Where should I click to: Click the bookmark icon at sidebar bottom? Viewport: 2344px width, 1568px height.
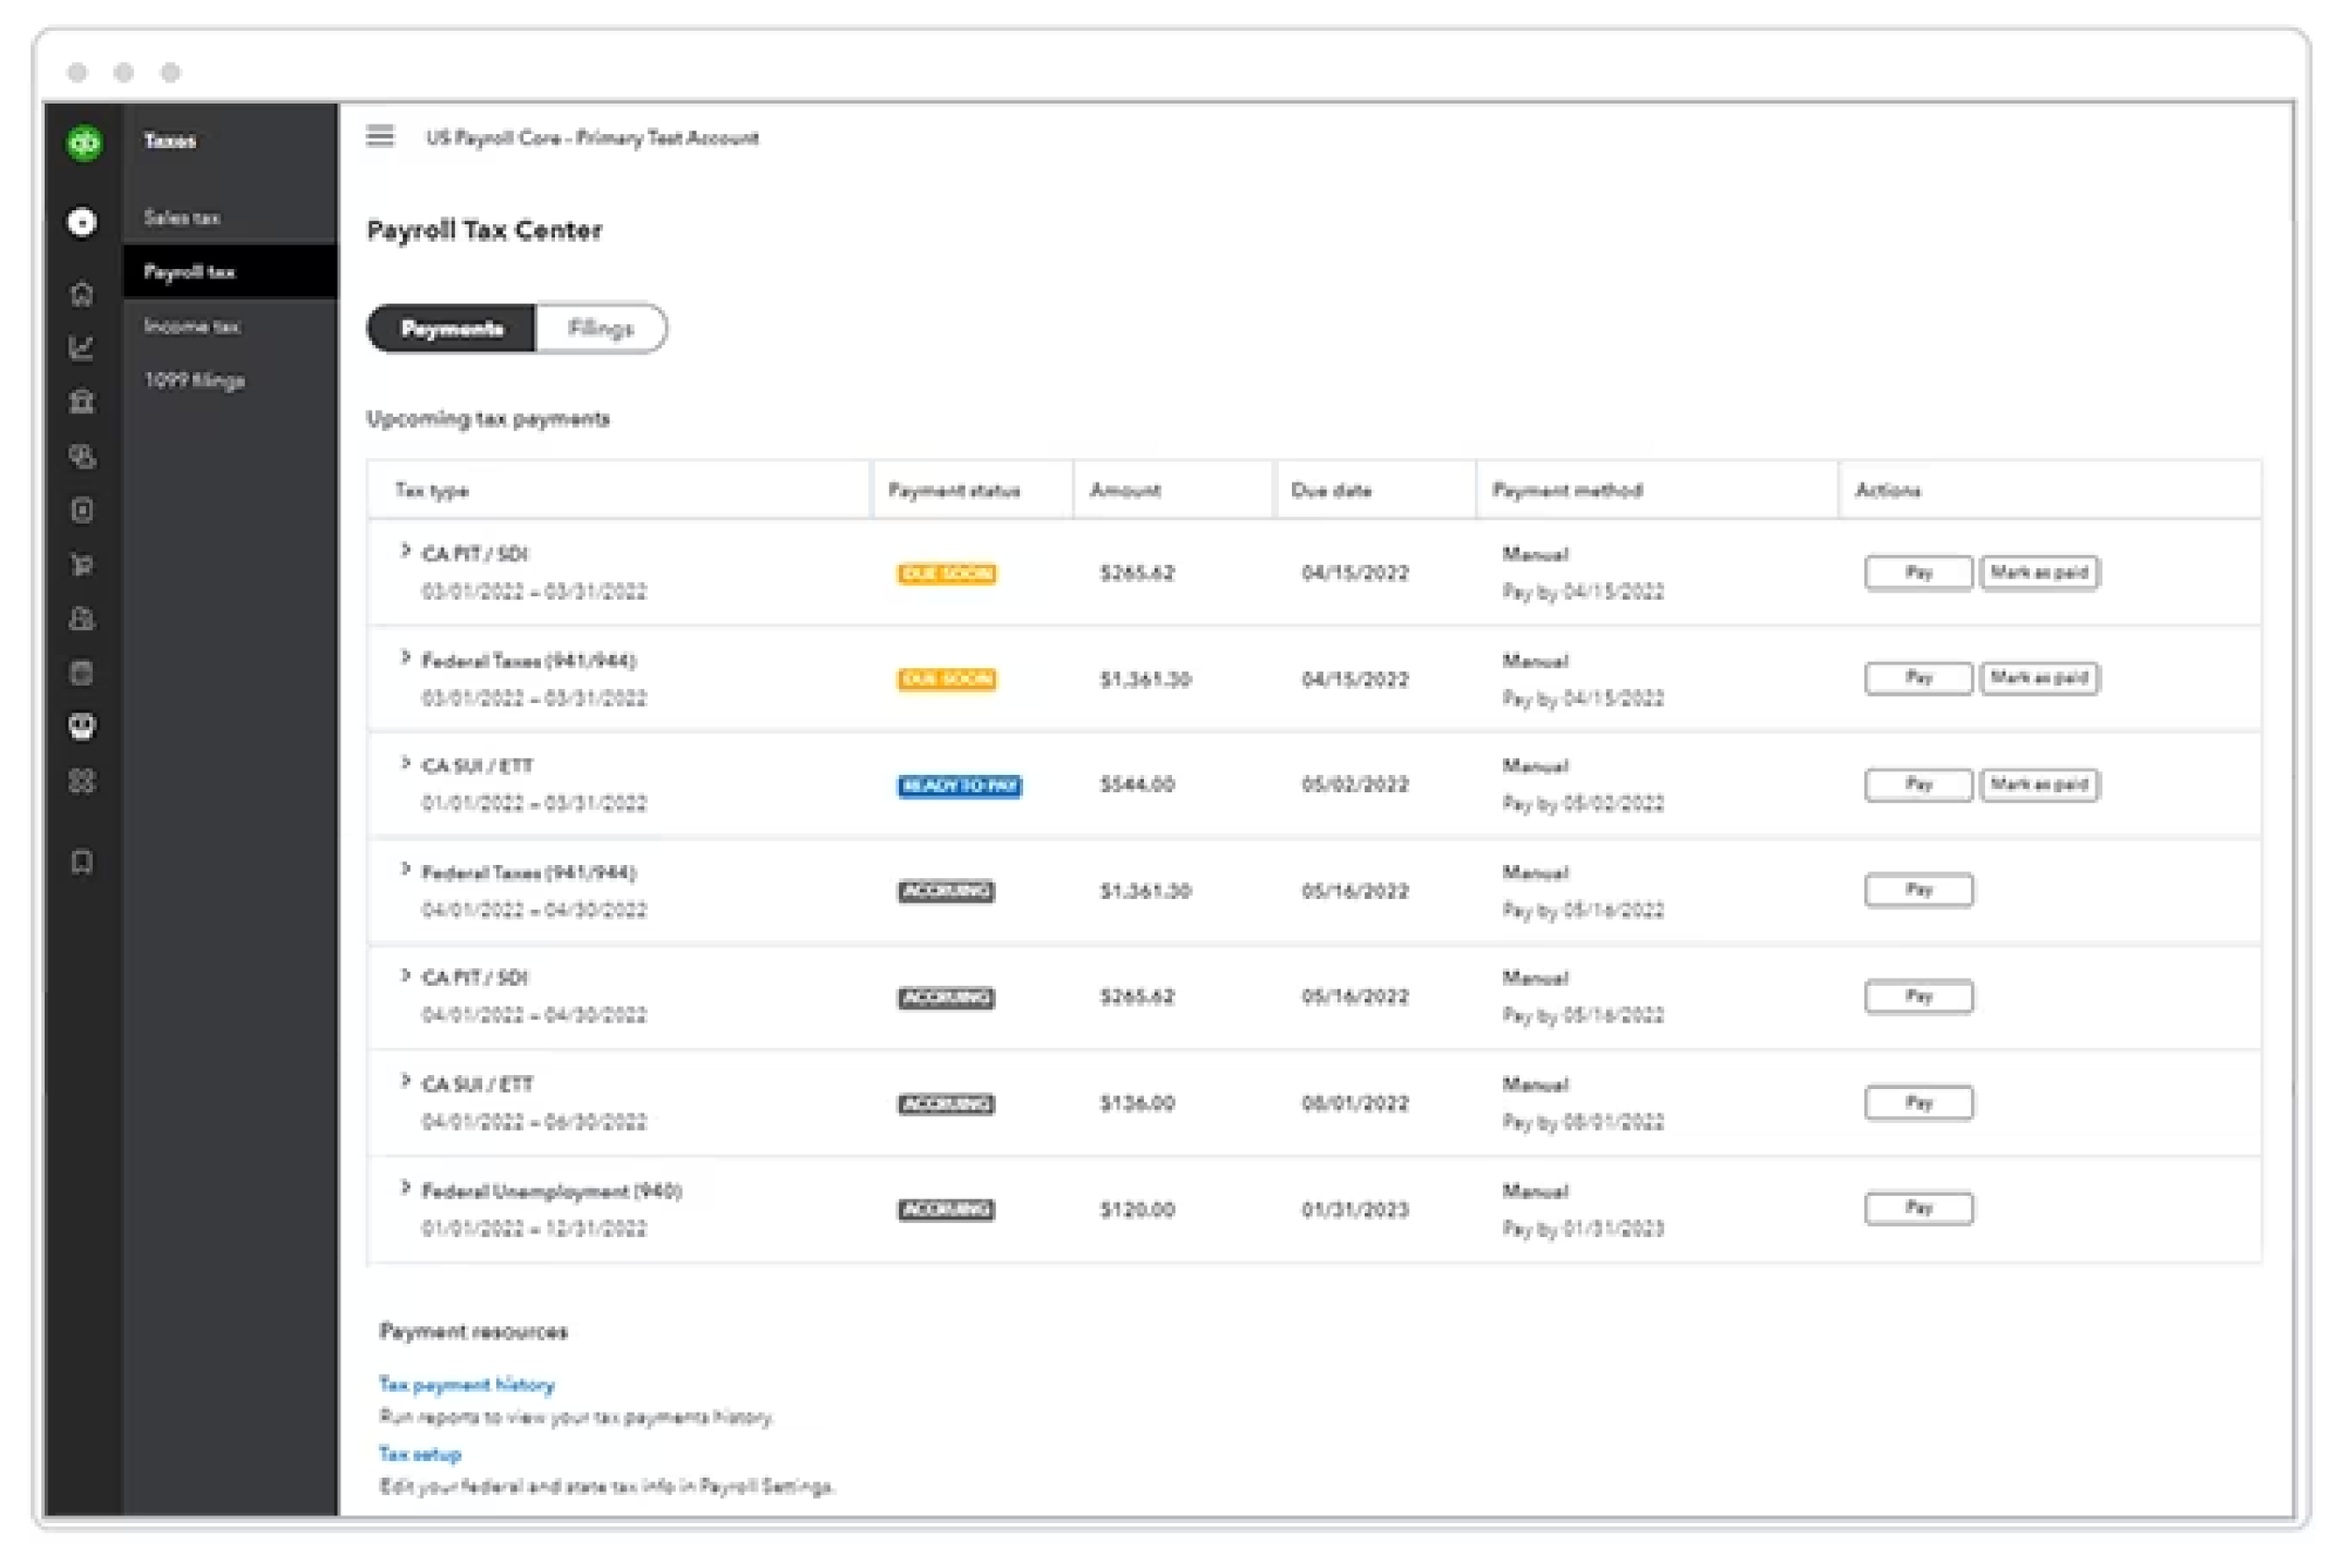[x=82, y=862]
